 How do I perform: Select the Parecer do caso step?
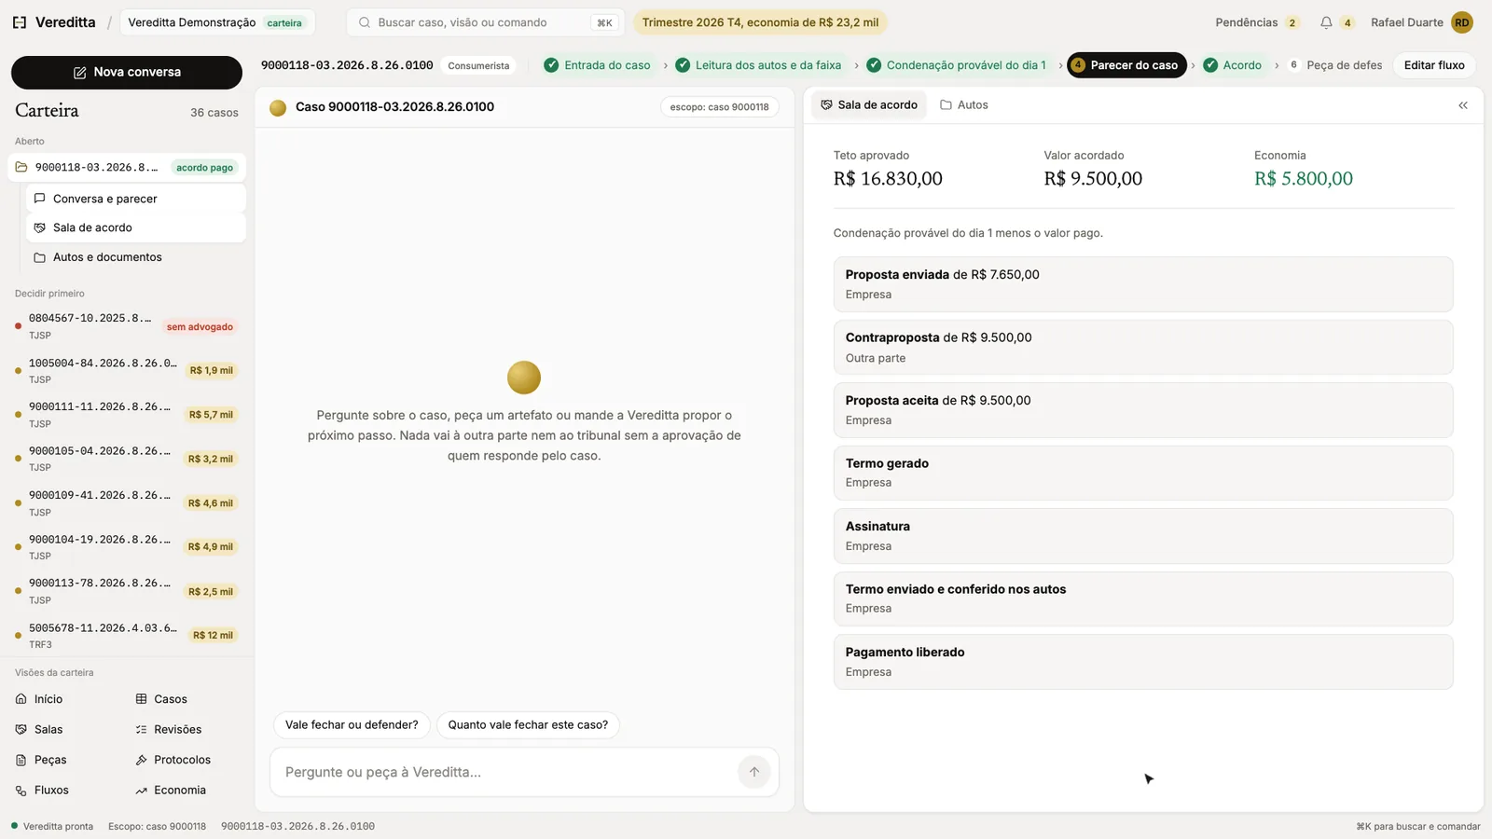coord(1126,65)
